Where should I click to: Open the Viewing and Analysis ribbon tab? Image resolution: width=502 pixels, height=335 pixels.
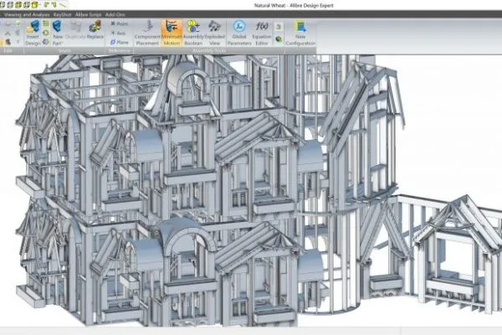[27, 15]
